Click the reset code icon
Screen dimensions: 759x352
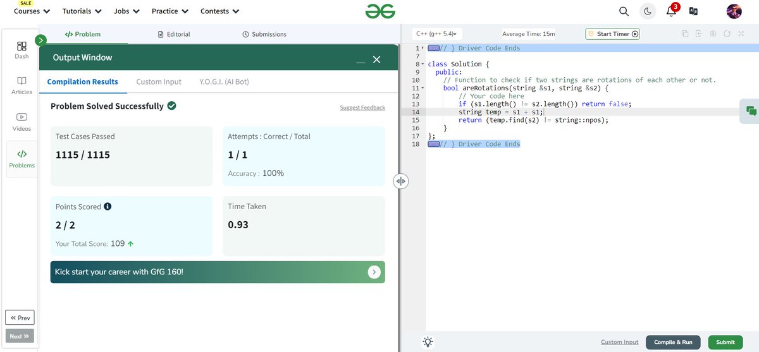click(x=727, y=34)
